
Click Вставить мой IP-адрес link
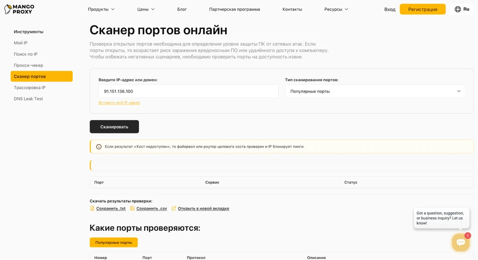point(119,103)
